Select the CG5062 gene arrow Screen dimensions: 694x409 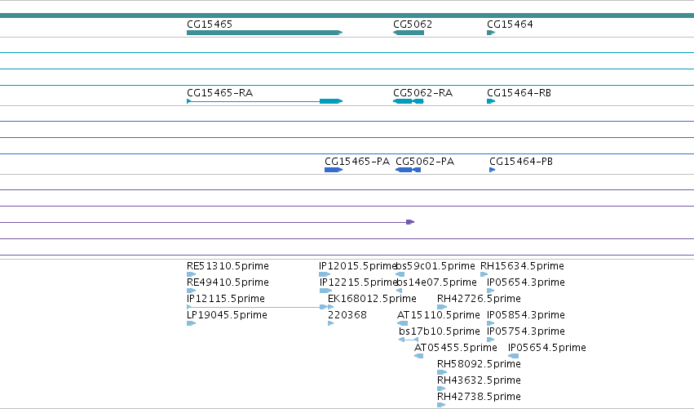[409, 33]
